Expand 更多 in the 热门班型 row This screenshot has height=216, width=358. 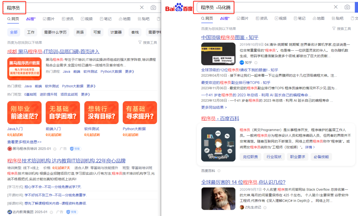[x=86, y=95]
